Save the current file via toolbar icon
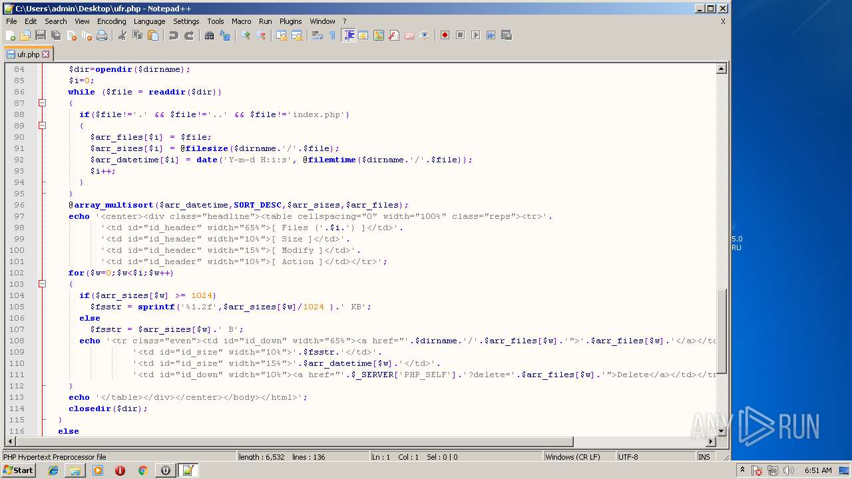Image resolution: width=852 pixels, height=479 pixels. (41, 35)
